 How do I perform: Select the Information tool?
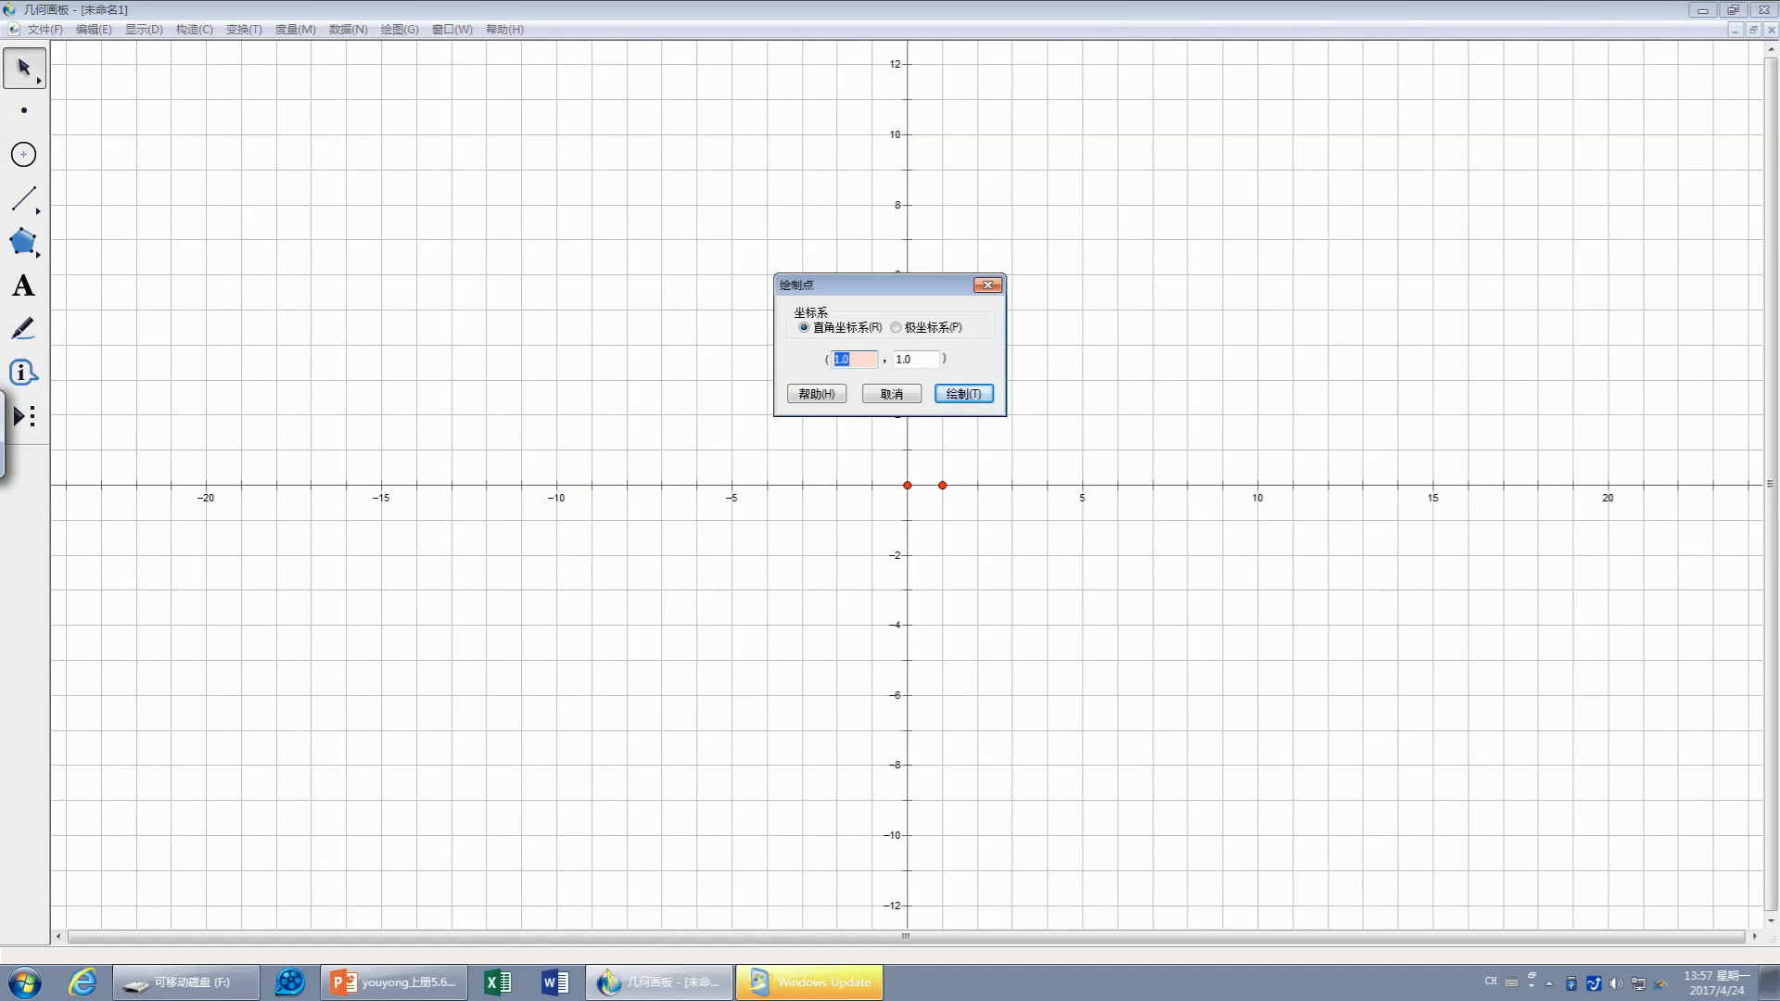coord(23,373)
